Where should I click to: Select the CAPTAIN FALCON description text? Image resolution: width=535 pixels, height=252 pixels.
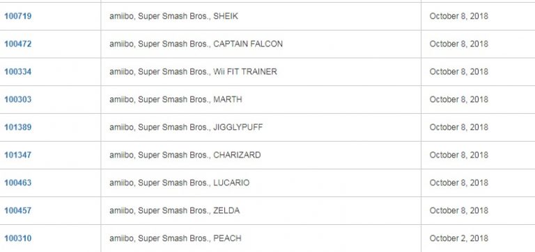(x=196, y=44)
